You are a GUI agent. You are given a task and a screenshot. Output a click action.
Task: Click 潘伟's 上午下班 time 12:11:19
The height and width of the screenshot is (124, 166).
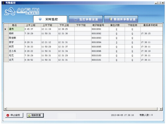pos(46,29)
